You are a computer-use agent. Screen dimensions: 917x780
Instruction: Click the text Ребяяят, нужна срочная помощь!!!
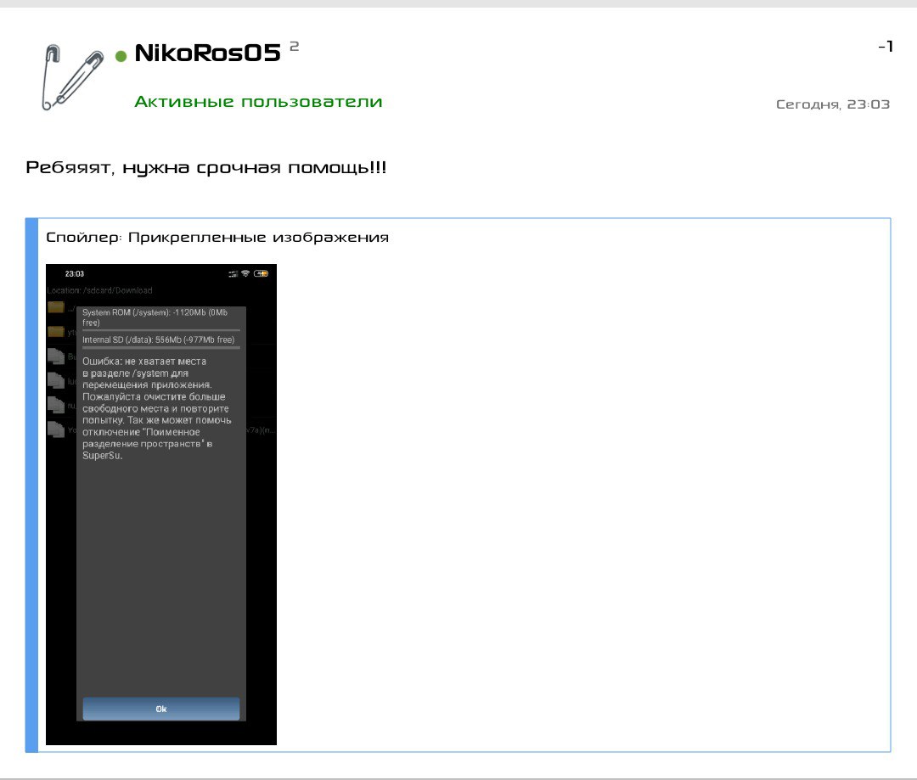pos(205,168)
